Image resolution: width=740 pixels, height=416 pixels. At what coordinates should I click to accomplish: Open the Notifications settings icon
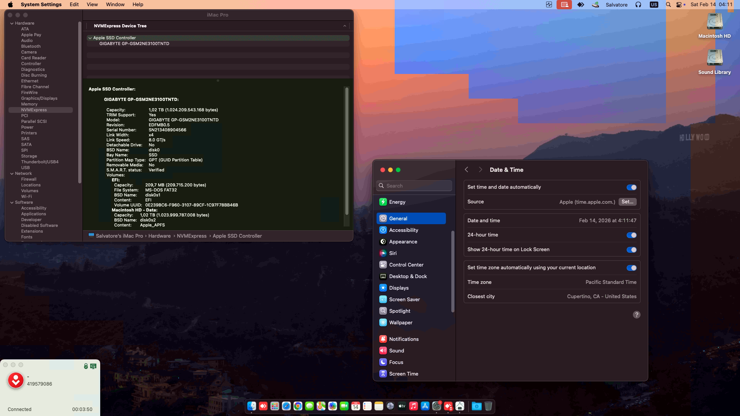pyautogui.click(x=383, y=339)
